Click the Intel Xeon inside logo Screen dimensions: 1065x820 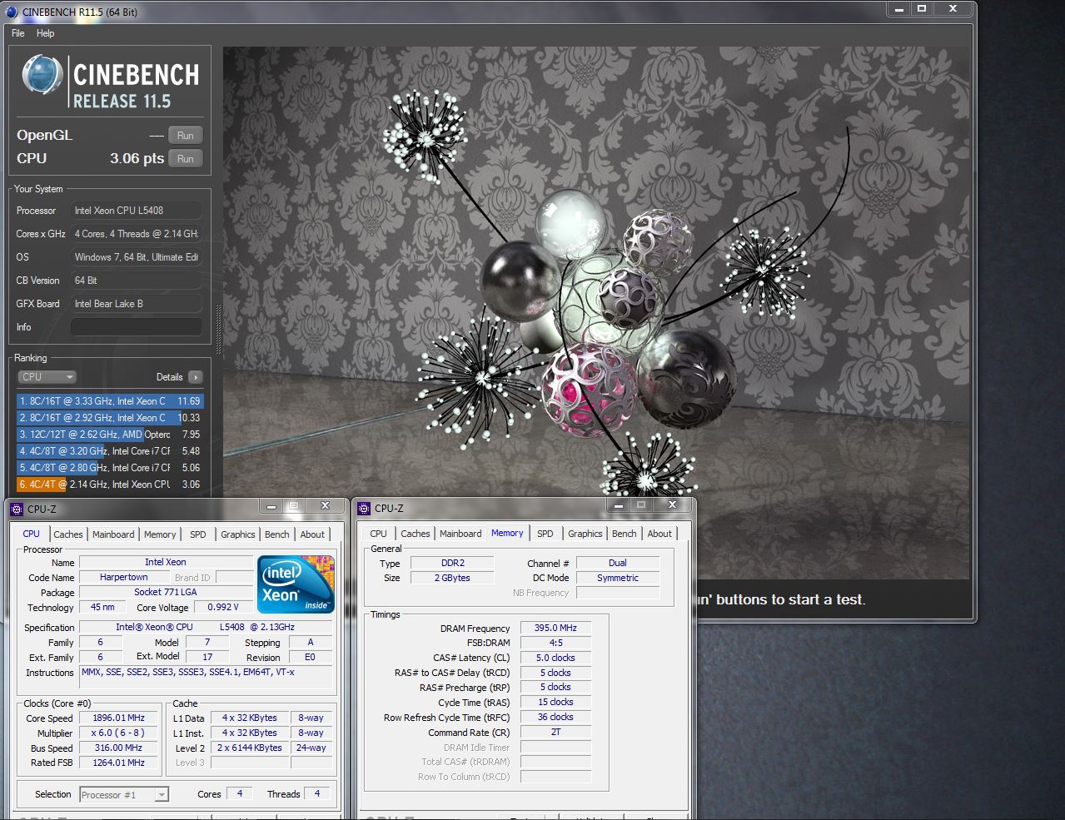pos(296,584)
